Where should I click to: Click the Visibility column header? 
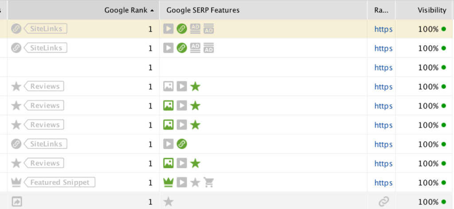point(432,10)
